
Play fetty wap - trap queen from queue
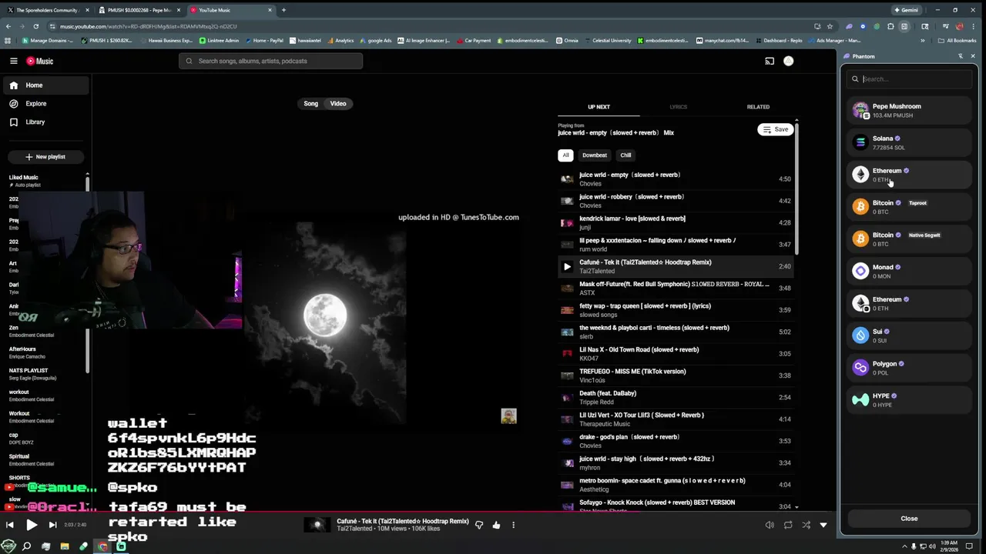(675, 310)
